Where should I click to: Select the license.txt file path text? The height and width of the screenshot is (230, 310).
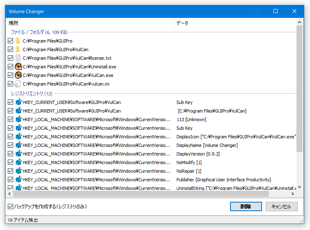[67, 58]
